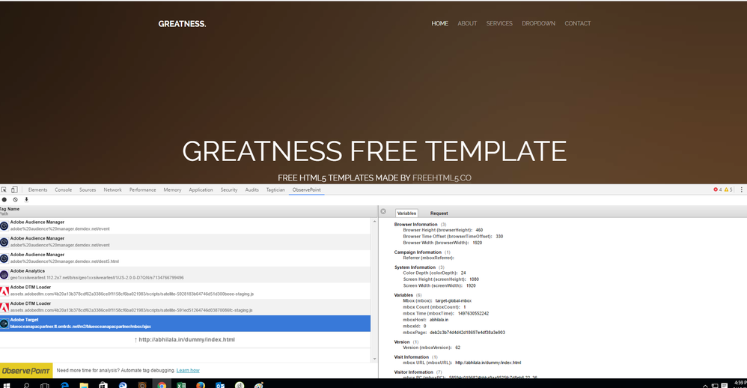
Task: Open the DROPDOWN menu in site navigation
Action: [x=538, y=23]
